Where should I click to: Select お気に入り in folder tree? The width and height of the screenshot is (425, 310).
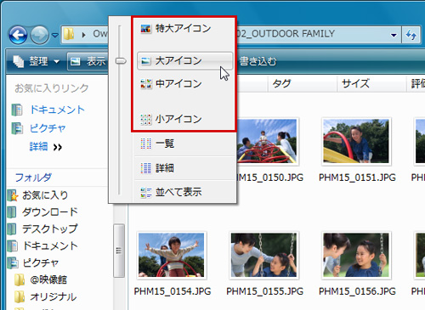(x=45, y=195)
